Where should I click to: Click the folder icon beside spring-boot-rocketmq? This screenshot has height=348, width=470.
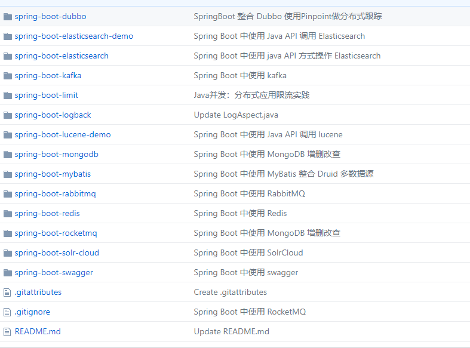point(8,233)
